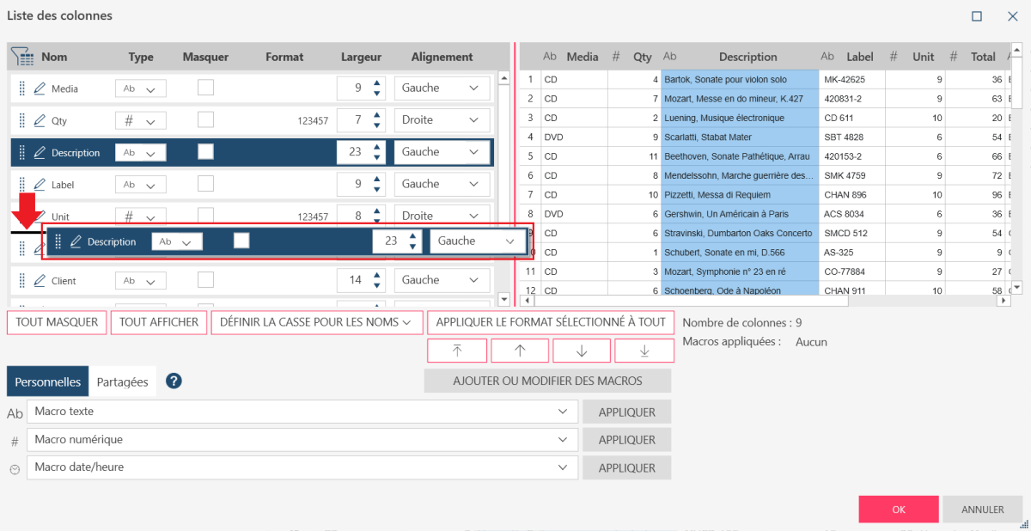The height and width of the screenshot is (531, 1031).
Task: Click the Ab icon beside Macro texte
Action: click(x=15, y=413)
